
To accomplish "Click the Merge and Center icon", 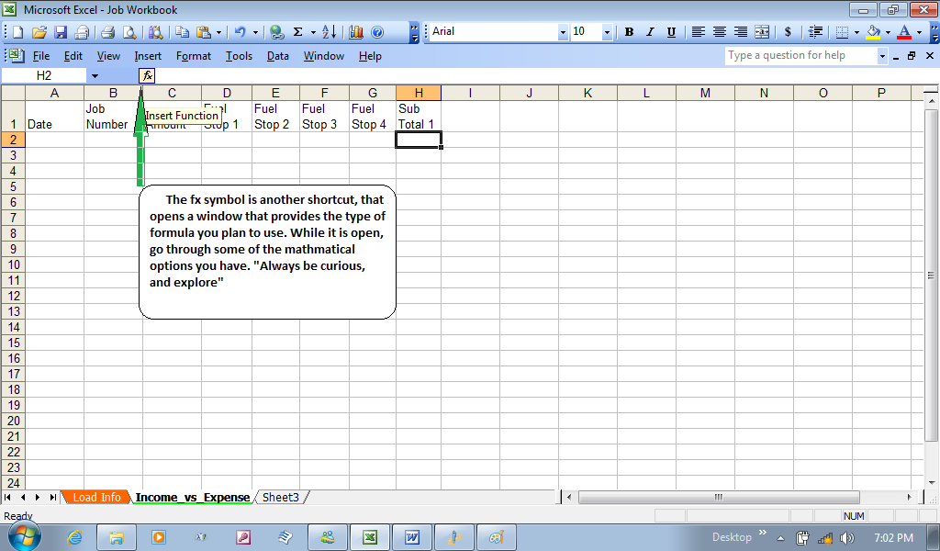I will tap(762, 32).
